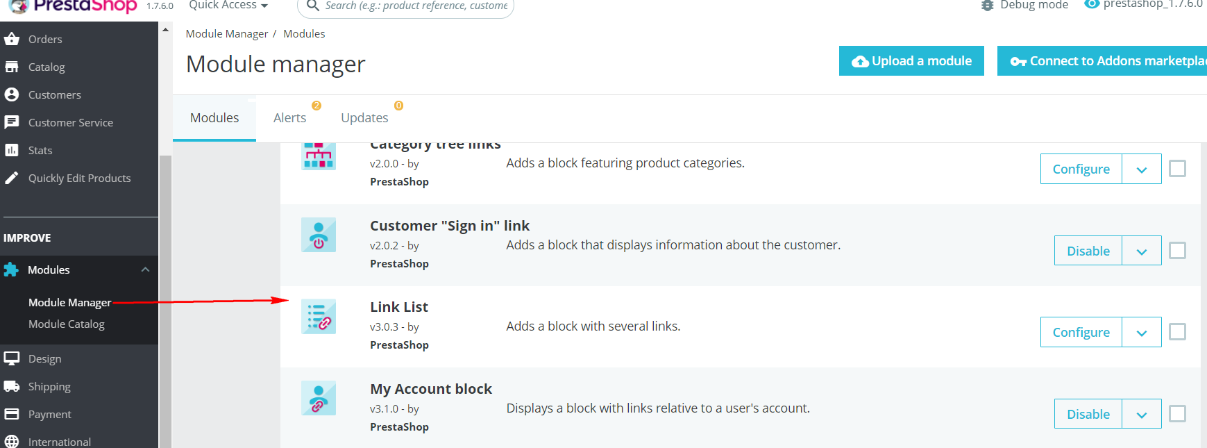The image size is (1207, 448).
Task: Click the Design monitor icon
Action: (x=12, y=358)
